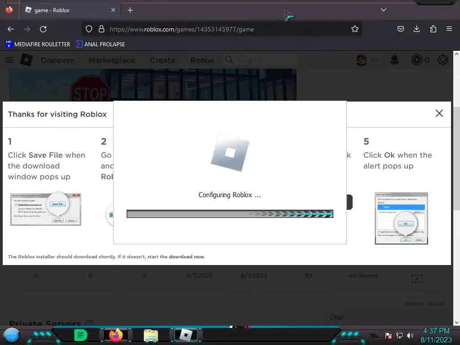Open the Marketplace page
This screenshot has width=460, height=345.
[112, 60]
